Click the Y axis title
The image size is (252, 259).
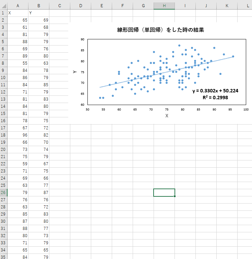coord(75,72)
